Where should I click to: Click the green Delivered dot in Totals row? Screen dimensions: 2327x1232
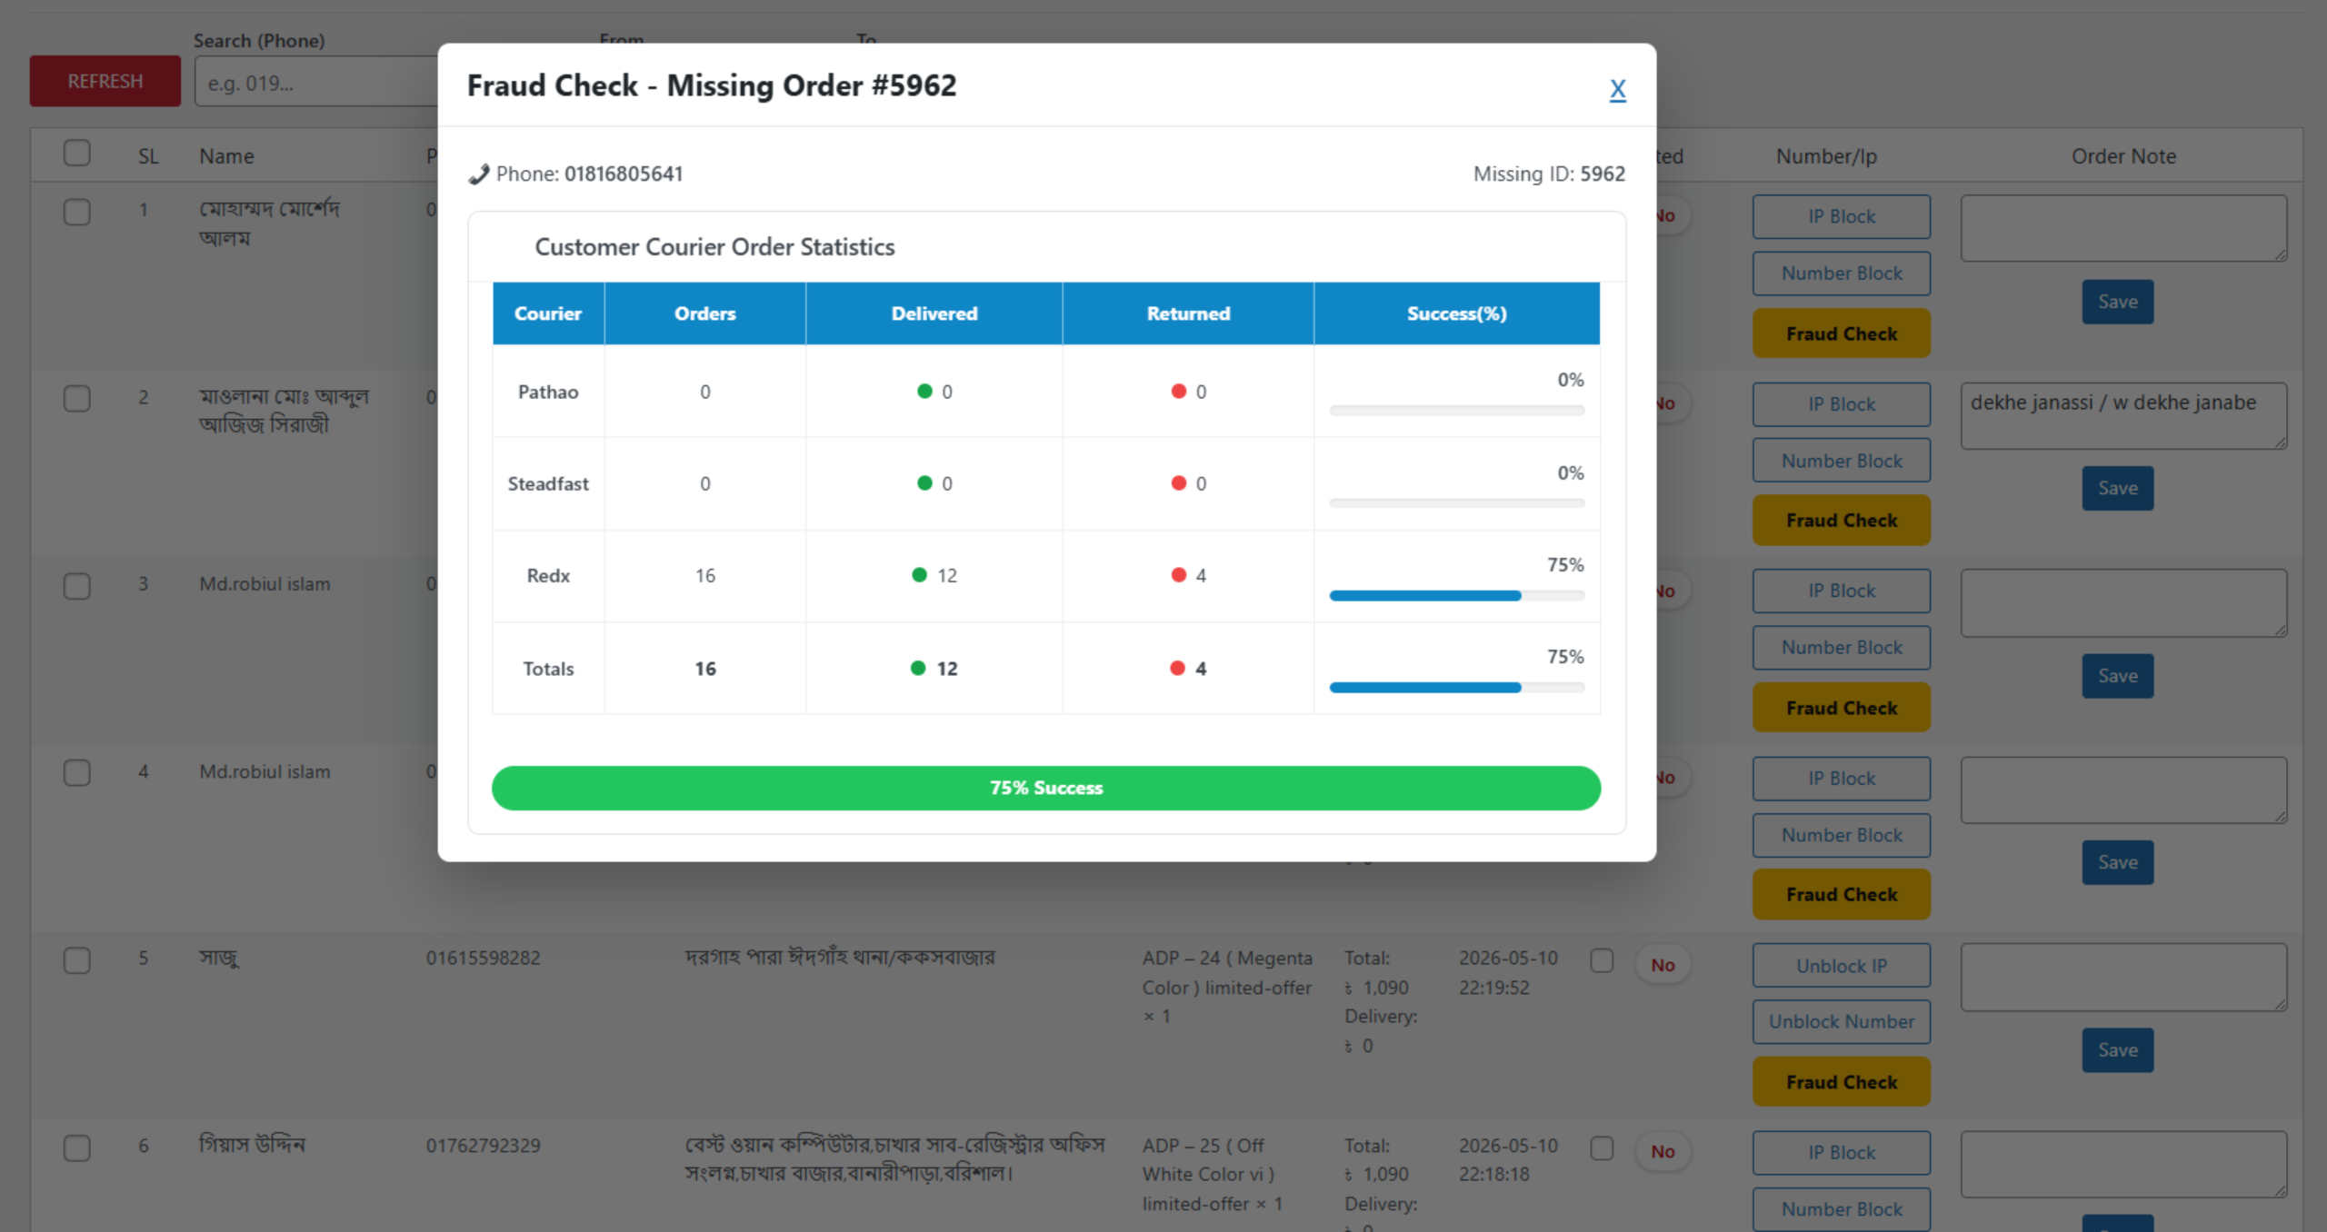pyautogui.click(x=918, y=669)
